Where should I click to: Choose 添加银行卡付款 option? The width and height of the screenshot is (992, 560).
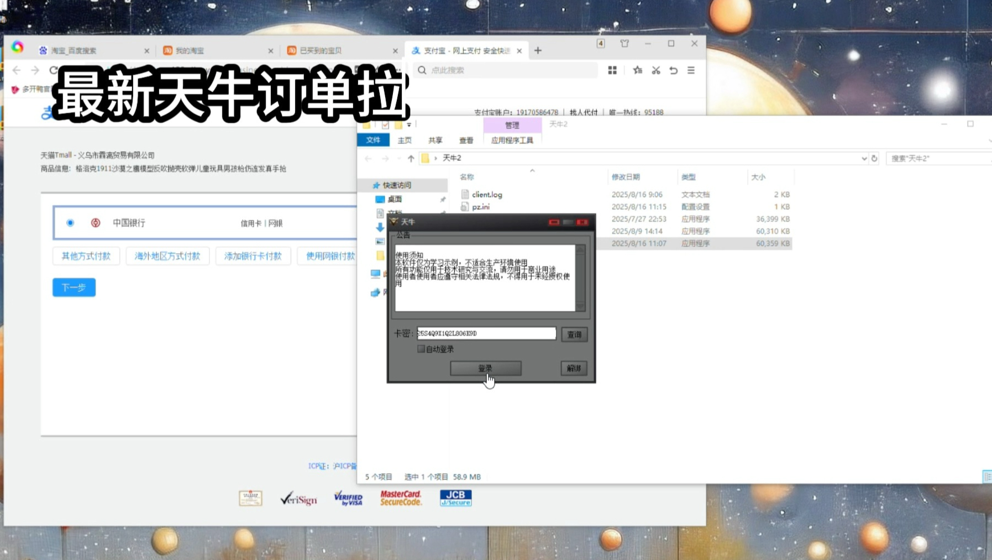(x=253, y=256)
